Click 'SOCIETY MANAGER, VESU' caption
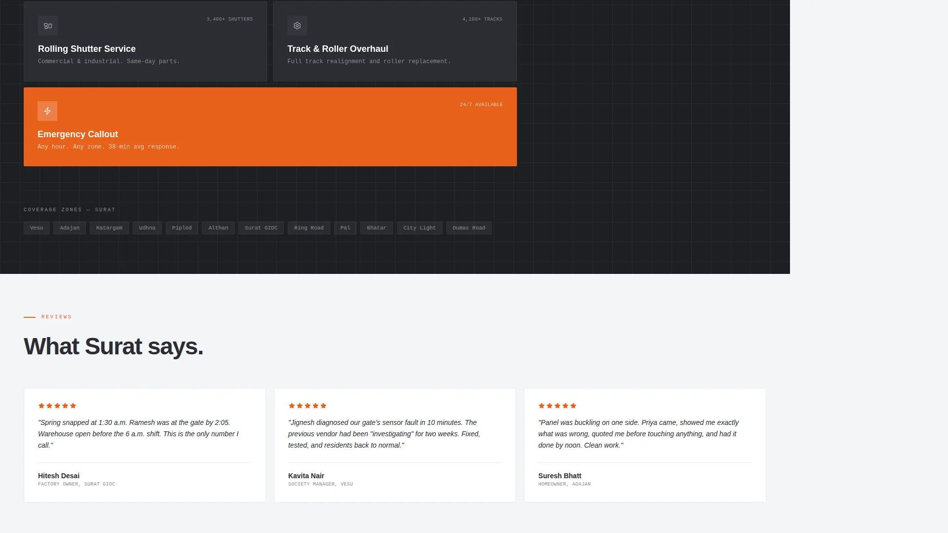The image size is (948, 533). pos(320,484)
